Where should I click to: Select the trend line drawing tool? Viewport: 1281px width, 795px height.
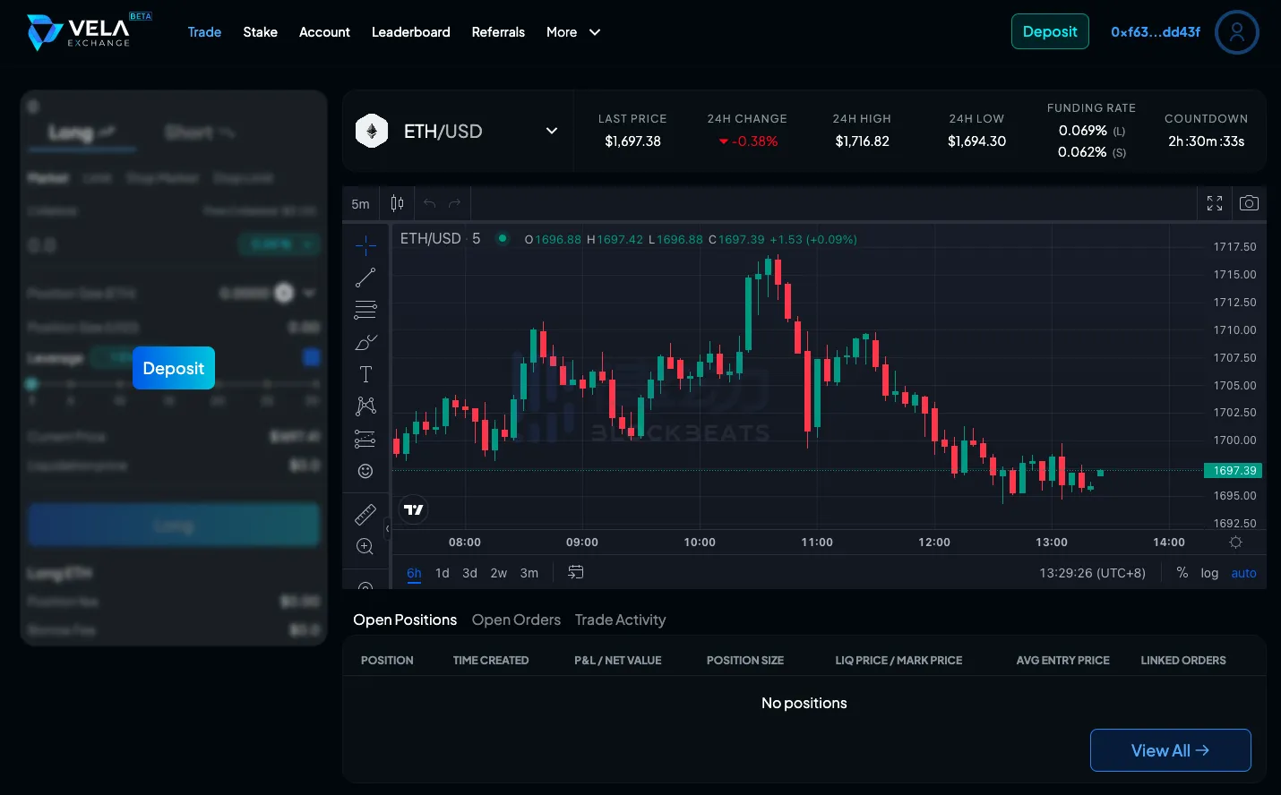(x=365, y=278)
